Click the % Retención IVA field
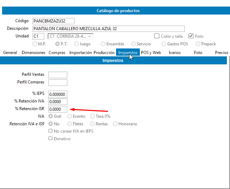This screenshot has width=230, height=189. (x=58, y=102)
